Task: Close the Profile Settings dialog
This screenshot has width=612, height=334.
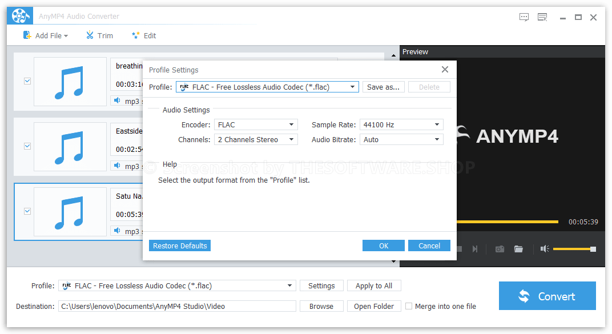Action: coord(445,70)
